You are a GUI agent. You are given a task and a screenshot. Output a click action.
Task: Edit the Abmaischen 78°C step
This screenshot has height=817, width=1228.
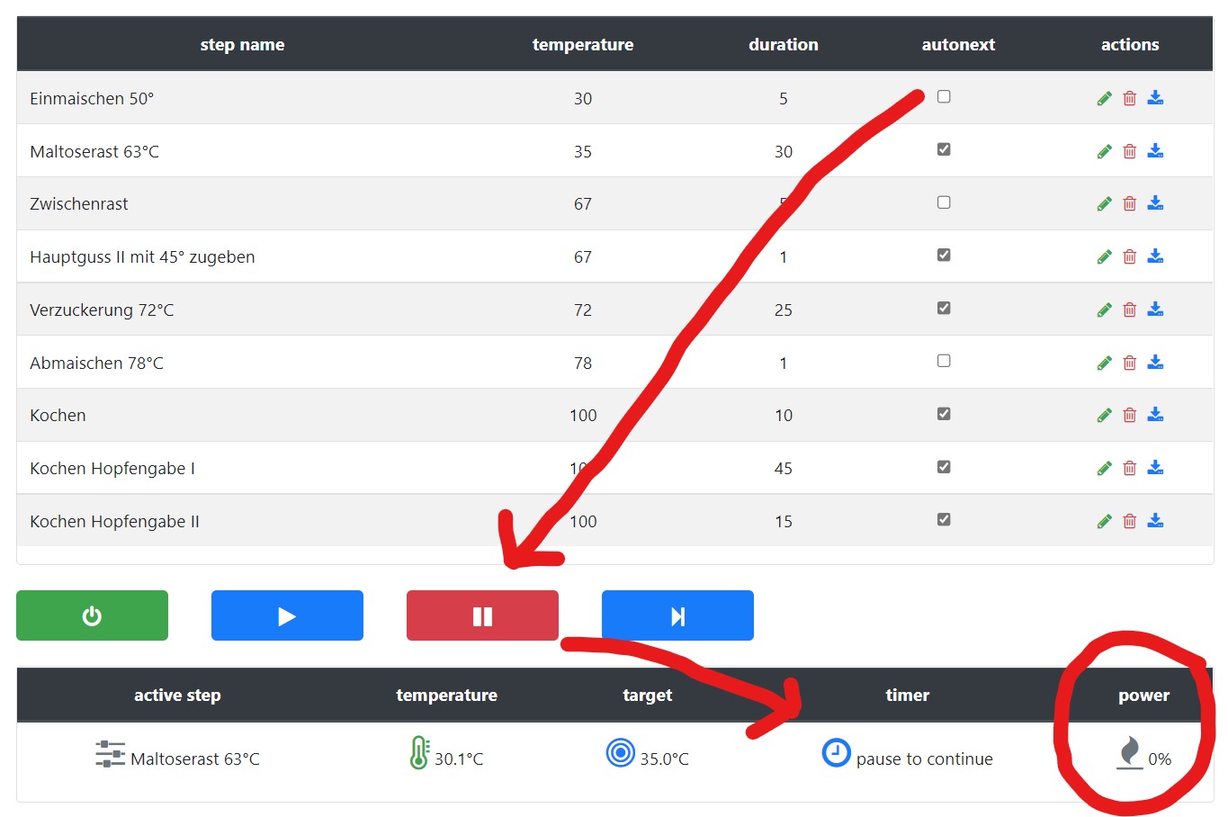point(1104,363)
